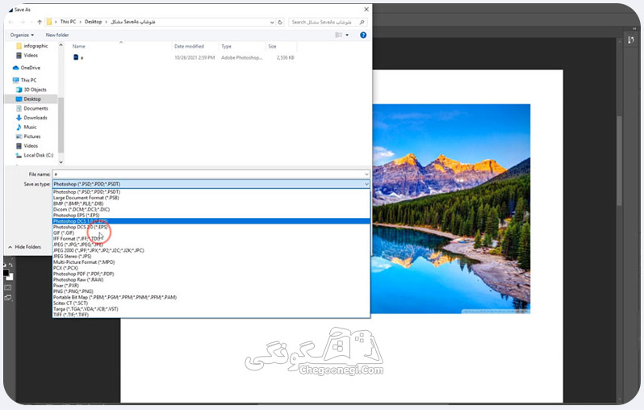Open recent locations dropdown arrow
This screenshot has height=410, width=644.
pos(31,22)
